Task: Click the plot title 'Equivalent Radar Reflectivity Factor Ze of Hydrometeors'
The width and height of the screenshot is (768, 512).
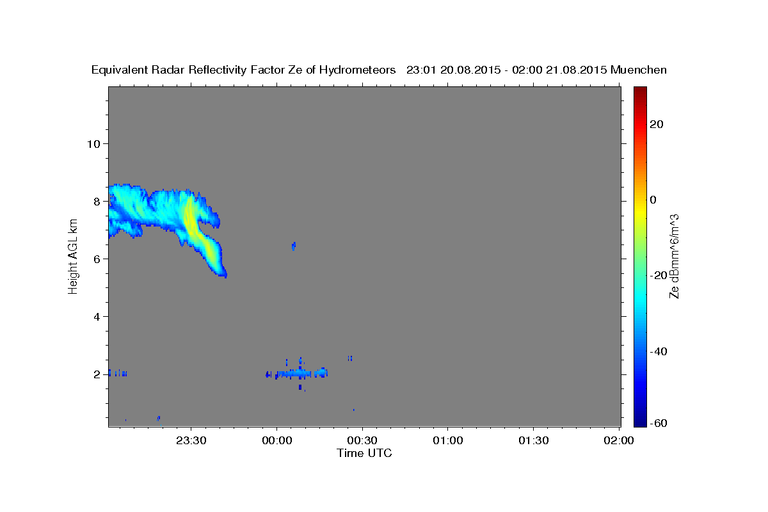Action: point(244,70)
